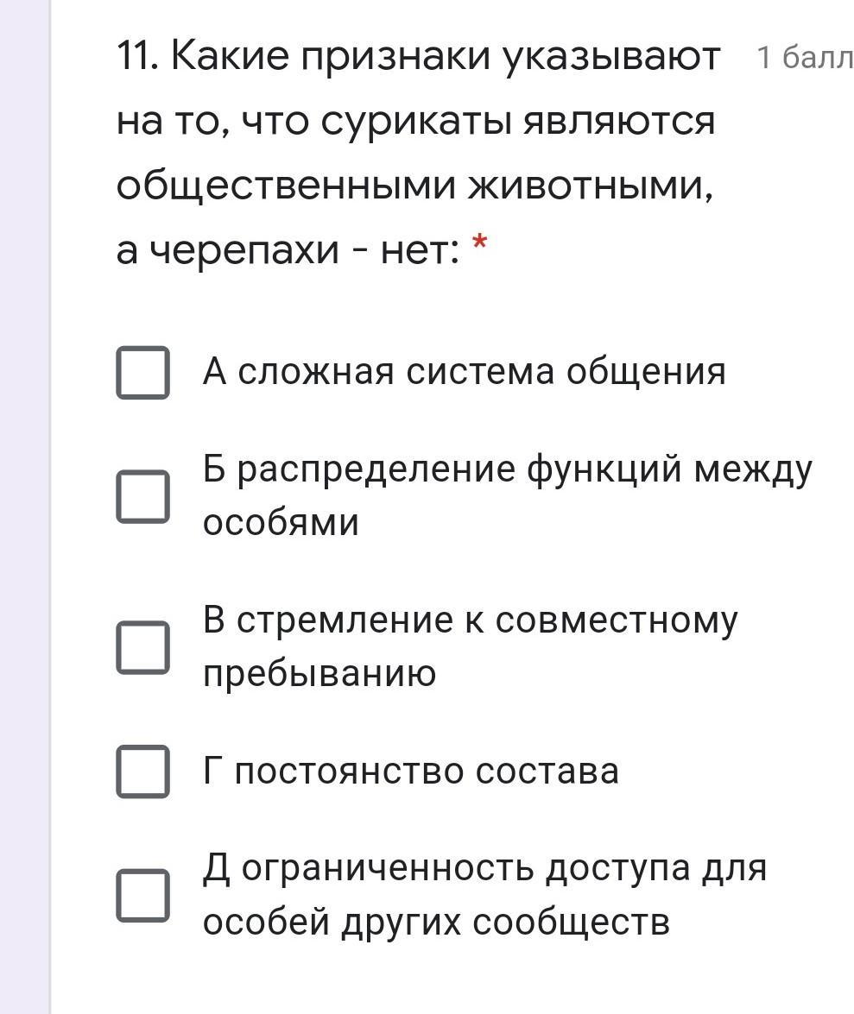Click the words "общественными животными" in the question

click(x=414, y=186)
